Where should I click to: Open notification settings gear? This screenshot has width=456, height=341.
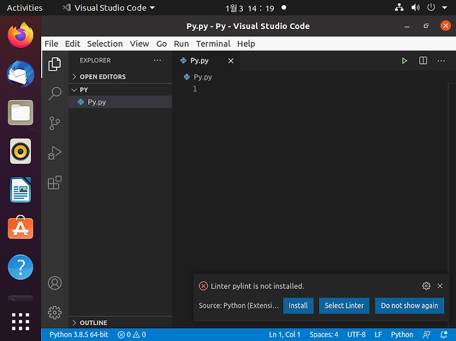click(x=426, y=286)
